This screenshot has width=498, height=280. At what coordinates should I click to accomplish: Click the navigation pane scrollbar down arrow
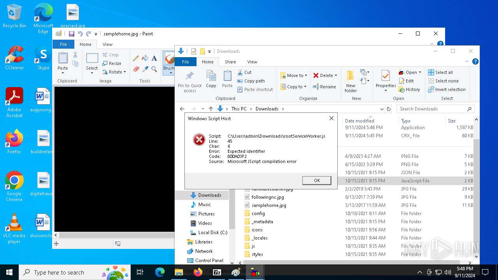coord(232,263)
